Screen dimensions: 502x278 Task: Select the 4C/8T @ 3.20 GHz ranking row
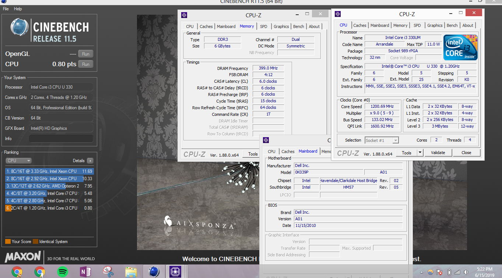(x=49, y=193)
